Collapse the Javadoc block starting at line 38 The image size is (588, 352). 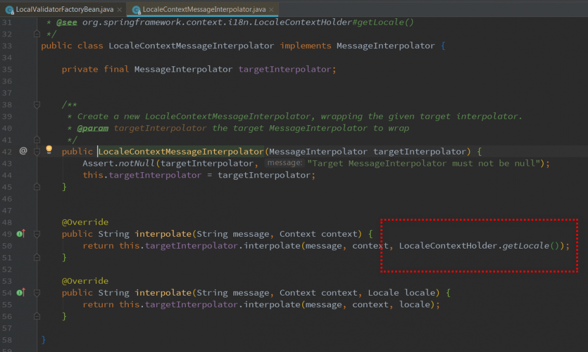[x=36, y=105]
